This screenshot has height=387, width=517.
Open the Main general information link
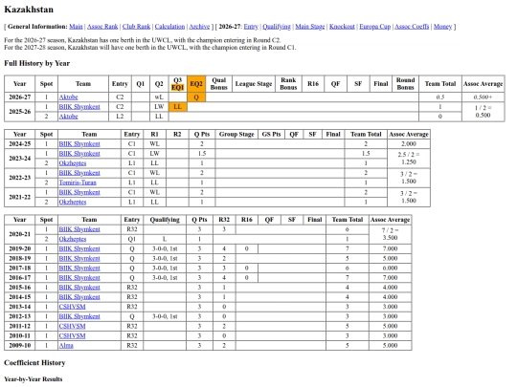(x=76, y=27)
